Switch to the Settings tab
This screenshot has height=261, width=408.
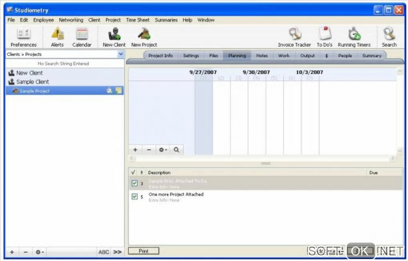click(191, 56)
